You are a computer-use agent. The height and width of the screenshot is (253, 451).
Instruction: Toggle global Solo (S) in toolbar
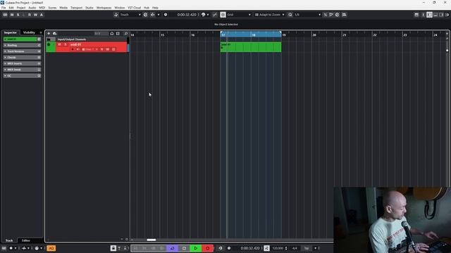pyautogui.click(x=18, y=15)
